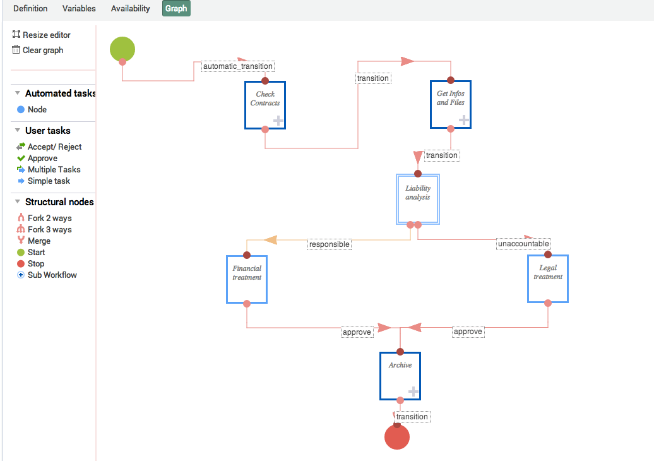654x461 pixels.
Task: Select the Archive node
Action: 400,376
